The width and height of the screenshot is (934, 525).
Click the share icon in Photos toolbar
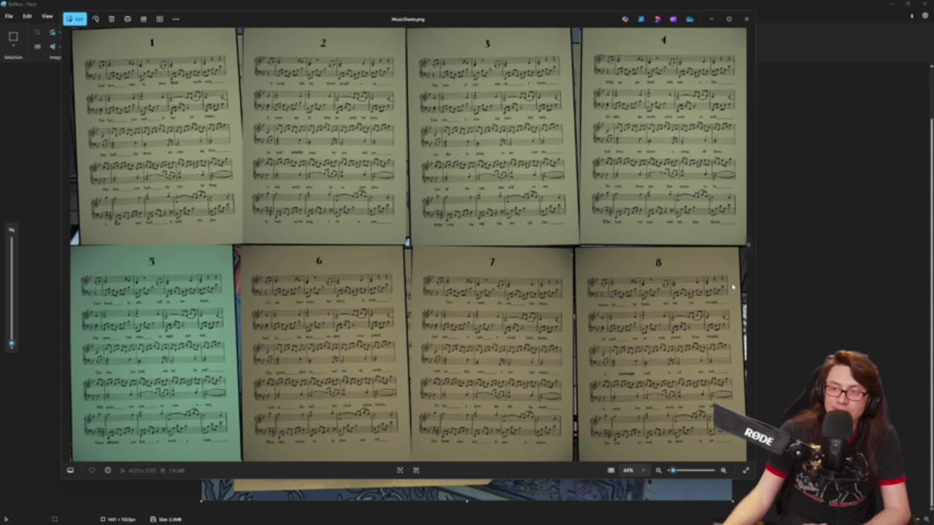[x=144, y=19]
